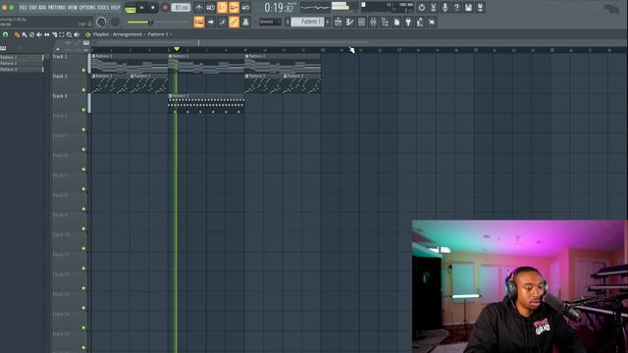Click the multilink to controllers icon

[245, 22]
